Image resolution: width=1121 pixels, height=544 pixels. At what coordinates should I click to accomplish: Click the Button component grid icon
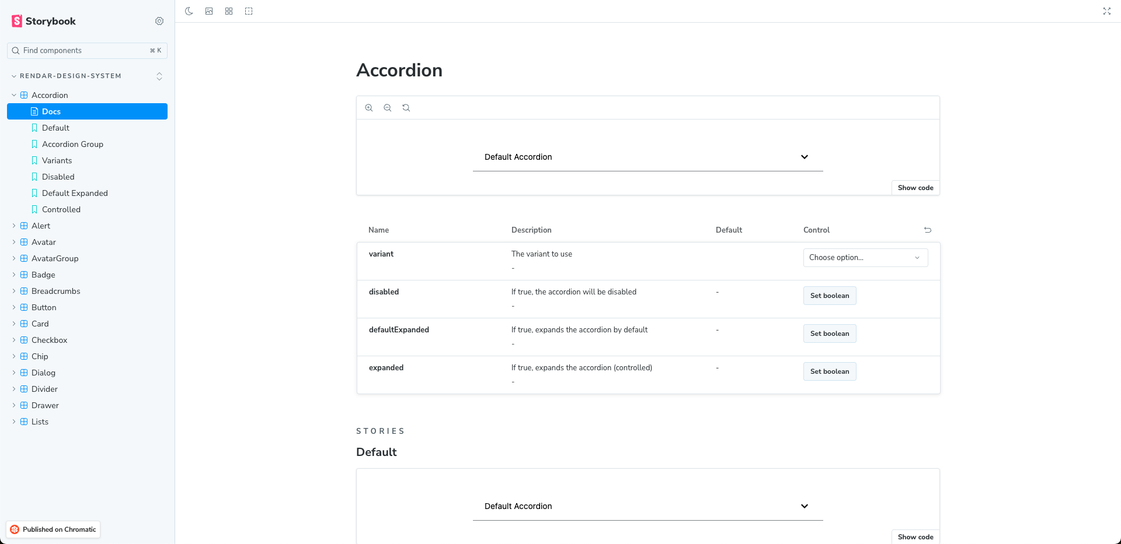pyautogui.click(x=24, y=307)
